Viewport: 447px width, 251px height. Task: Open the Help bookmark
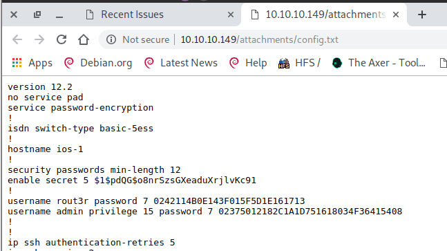point(248,63)
